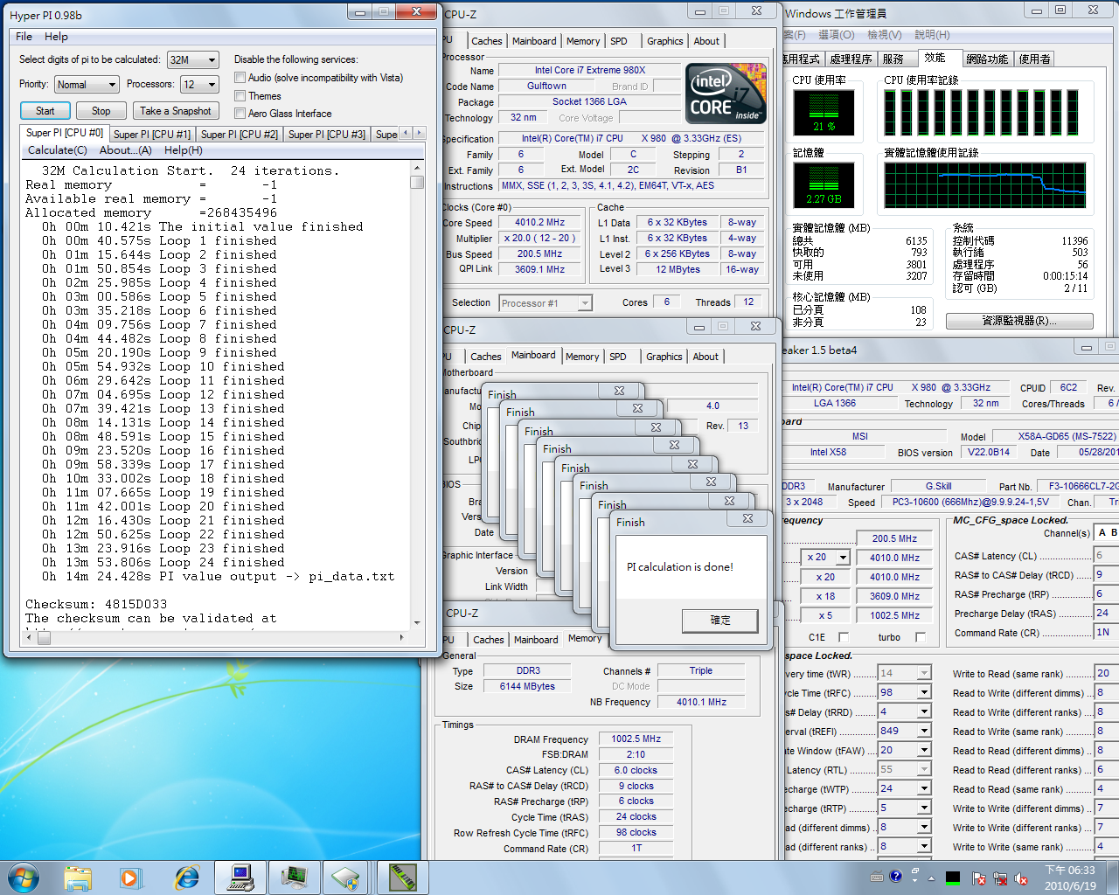1119x895 pixels.
Task: Click the tray clock showing 06:33
Action: point(1070,878)
